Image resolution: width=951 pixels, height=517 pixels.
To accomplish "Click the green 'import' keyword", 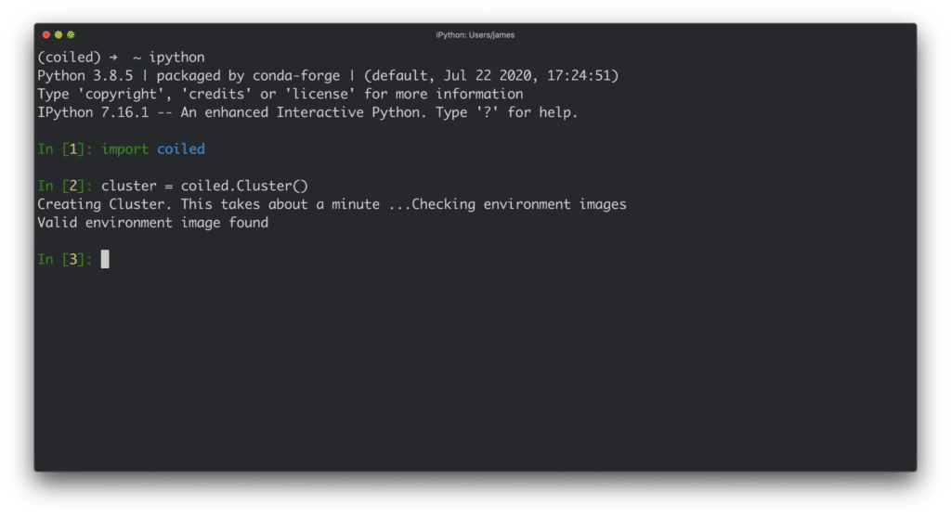I will (x=124, y=149).
